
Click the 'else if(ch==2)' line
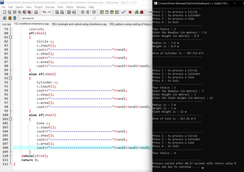pyautogui.click(x=42, y=74)
